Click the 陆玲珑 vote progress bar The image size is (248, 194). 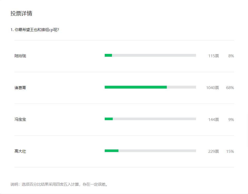pos(150,55)
